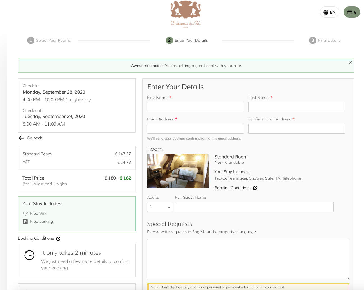This screenshot has width=364, height=290.
Task: Click the Free parking P icon
Action: click(25, 221)
